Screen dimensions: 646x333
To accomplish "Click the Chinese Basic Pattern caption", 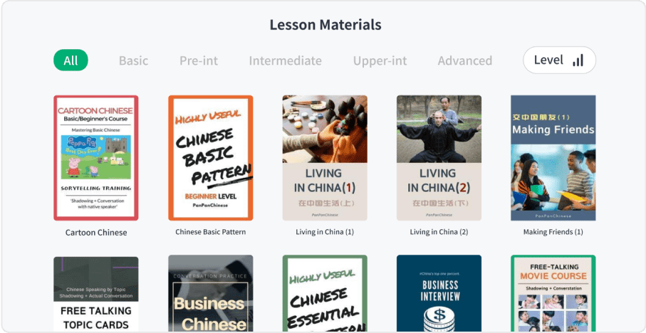I will pyautogui.click(x=211, y=232).
